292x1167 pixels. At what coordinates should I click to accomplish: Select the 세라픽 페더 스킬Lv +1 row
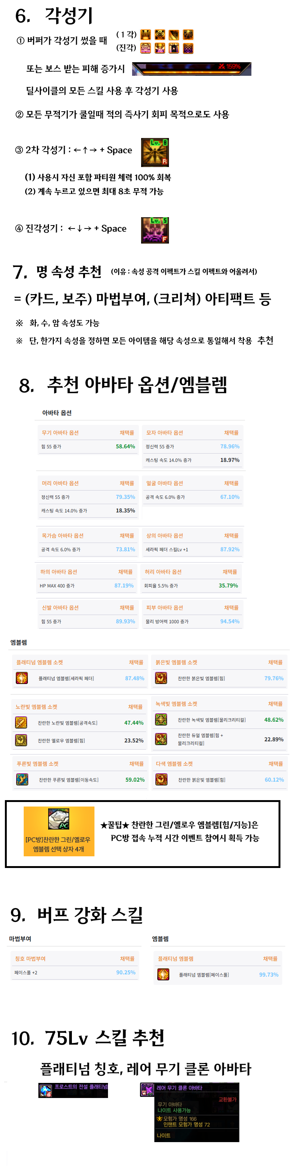(192, 549)
